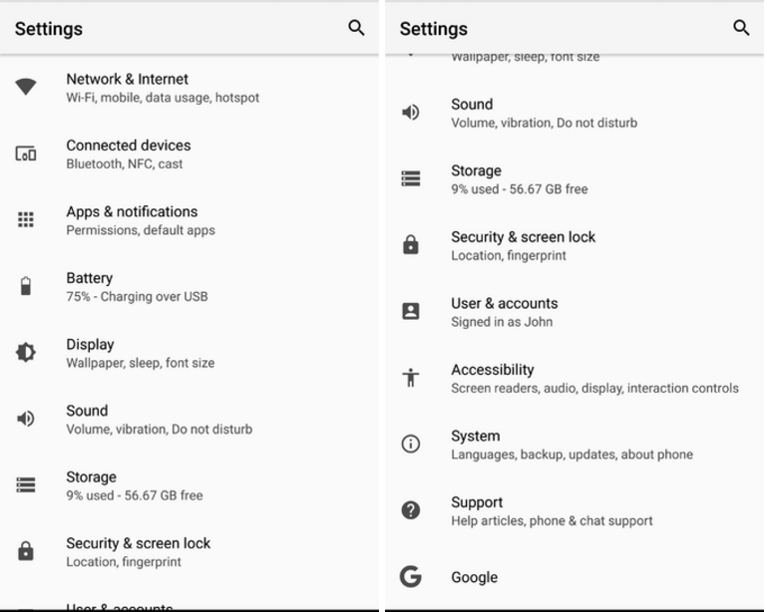Tap the Wi-Fi icon beside Network & Internet
Image resolution: width=767 pixels, height=612 pixels.
pyautogui.click(x=26, y=88)
